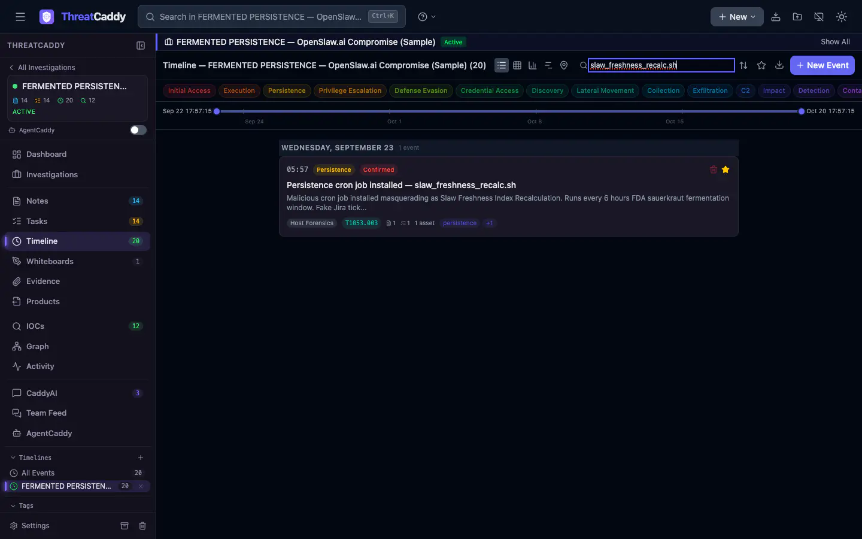Delete the cron job event
Viewport: 862px width, 539px height.
coord(714,169)
